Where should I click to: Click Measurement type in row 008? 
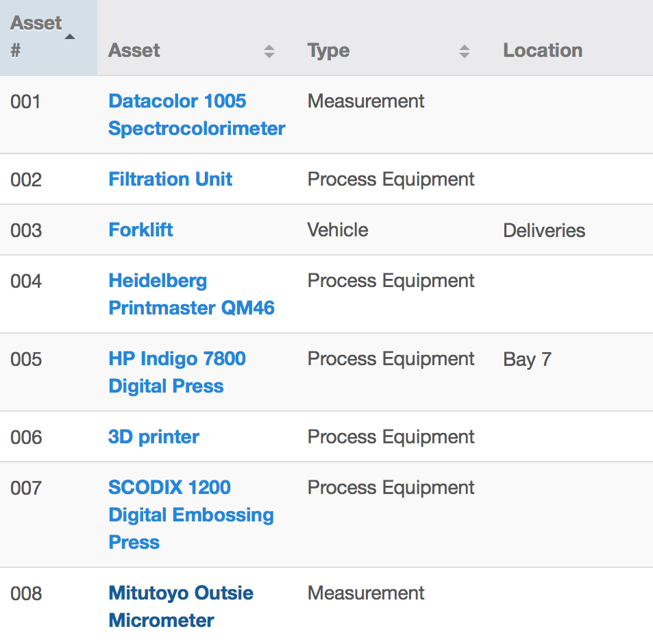point(366,593)
